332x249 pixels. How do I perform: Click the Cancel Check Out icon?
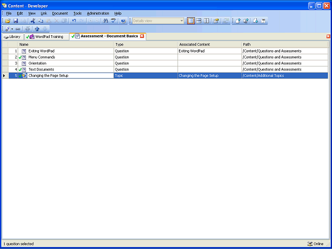point(264,21)
